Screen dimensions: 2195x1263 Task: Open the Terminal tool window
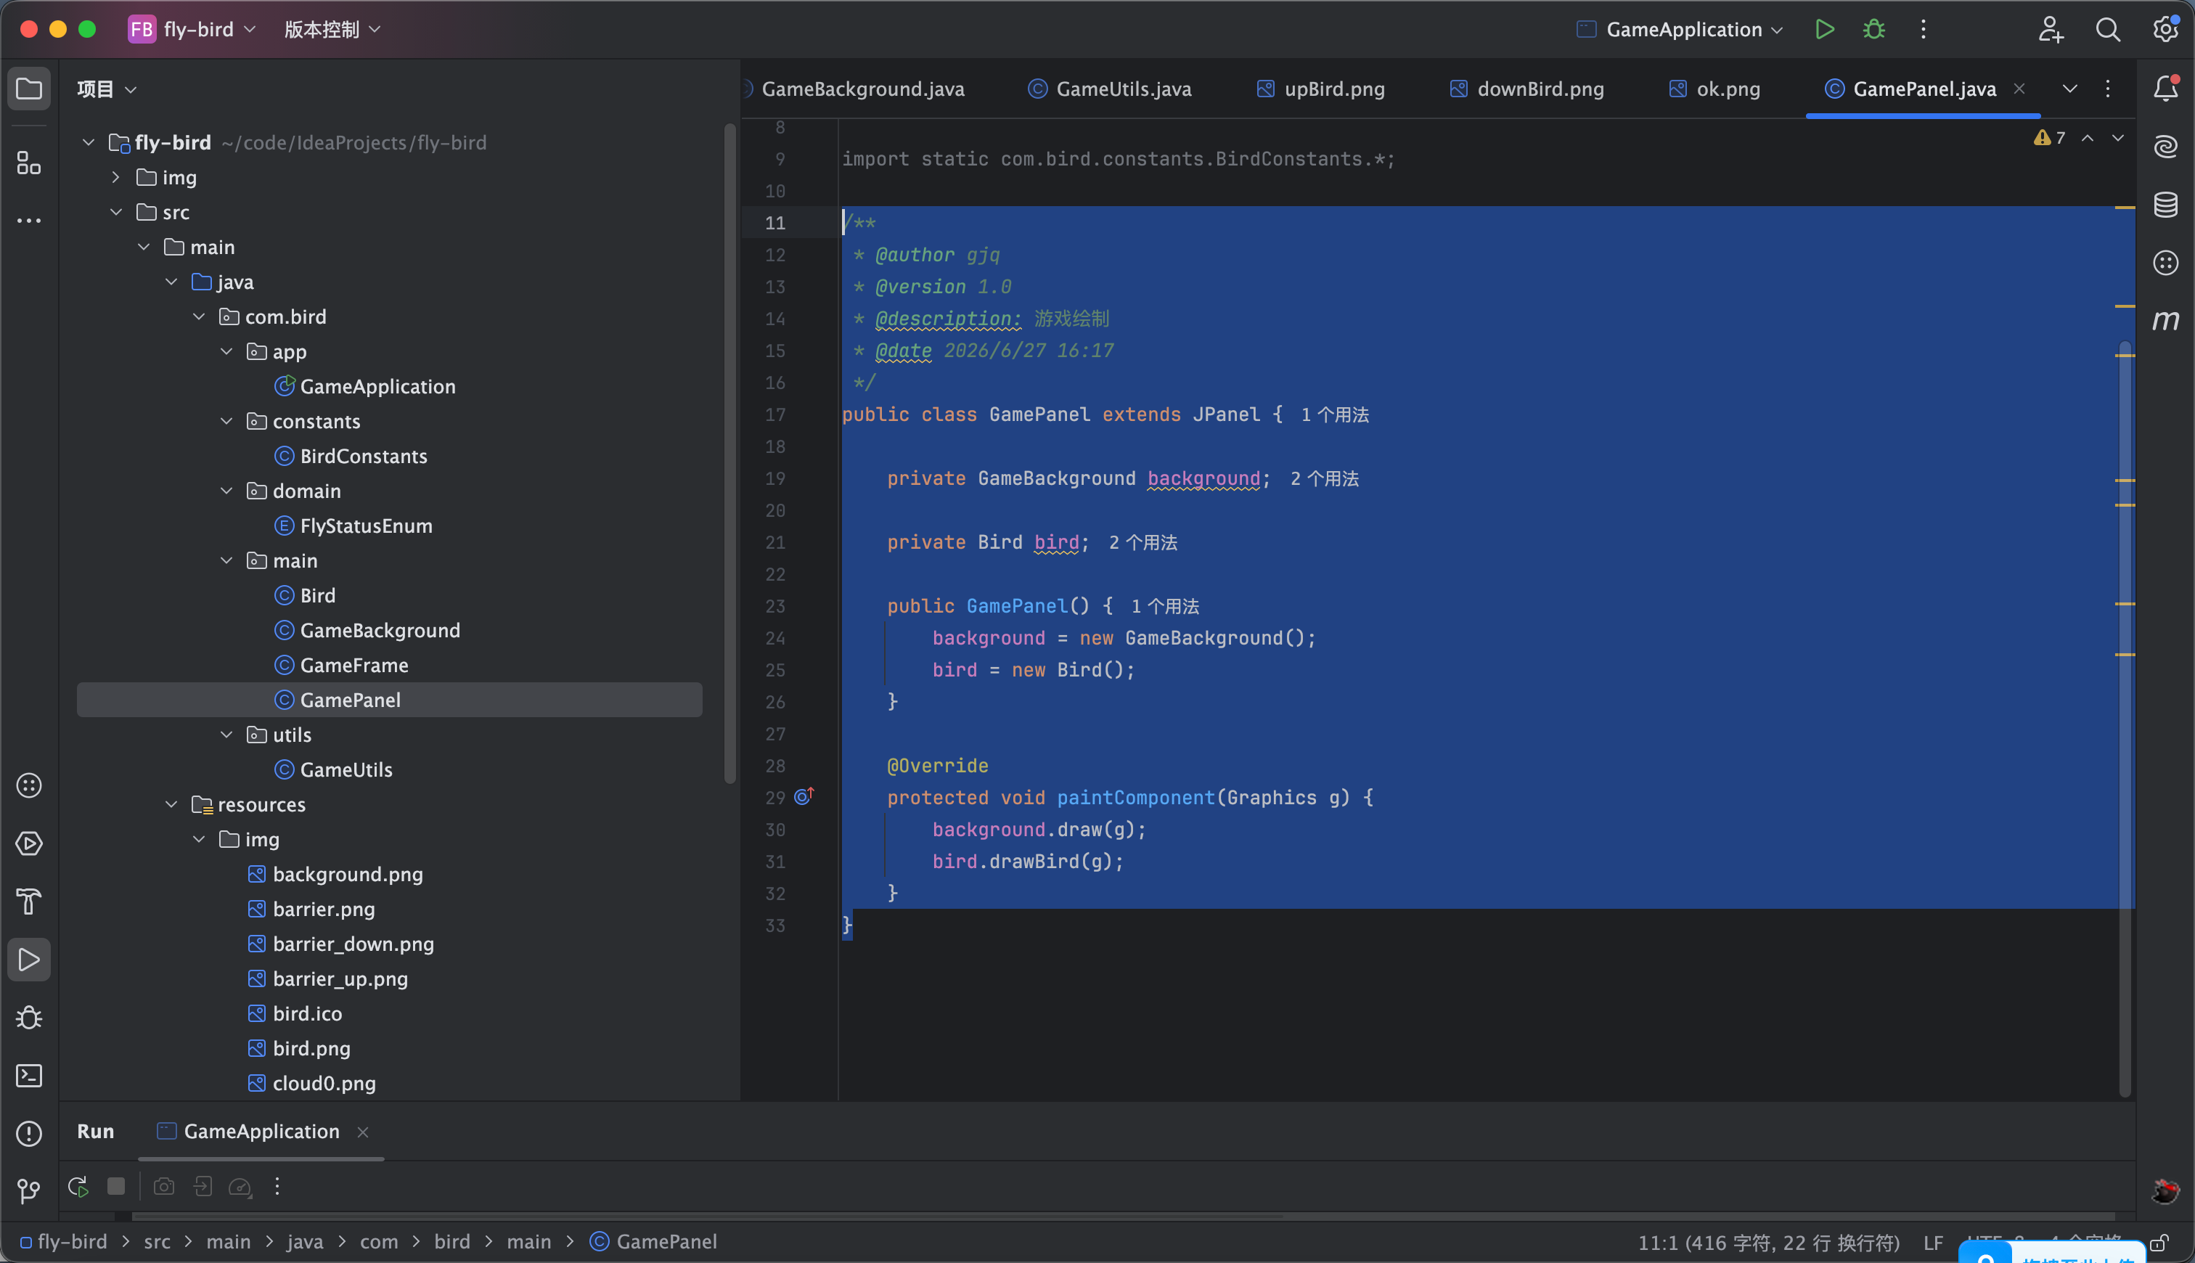click(x=28, y=1076)
